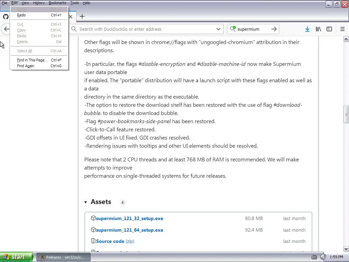Click the go arrow in the supermium search box
349x262 pixels.
point(274,29)
